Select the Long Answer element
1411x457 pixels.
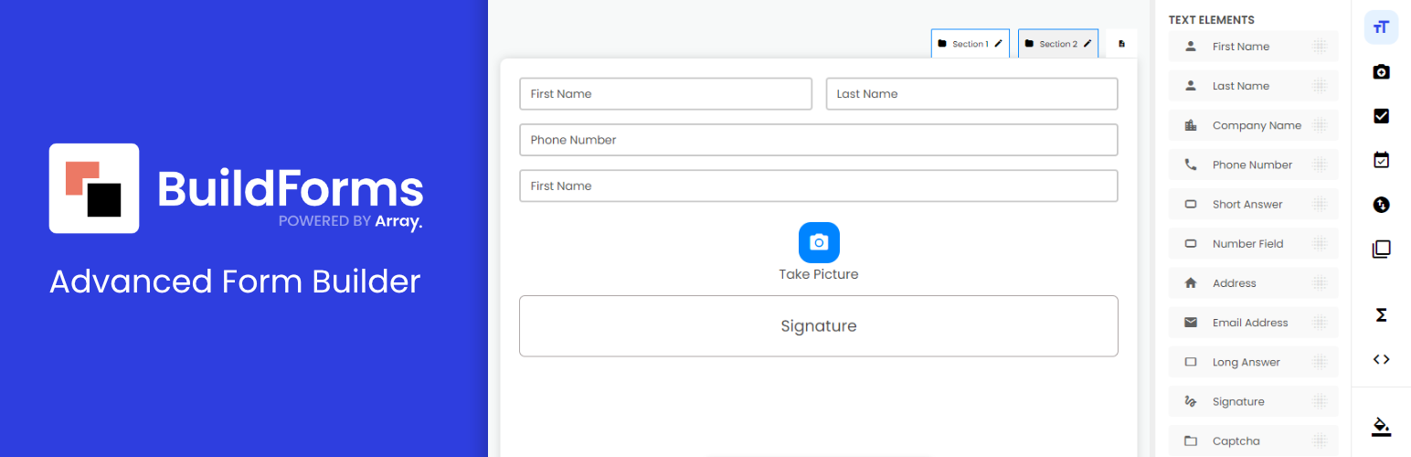[x=1253, y=362]
